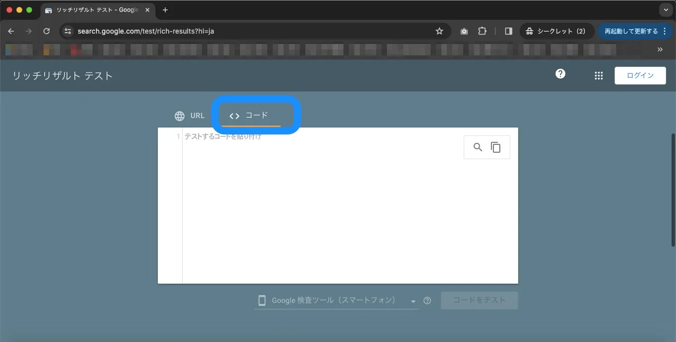Image resolution: width=676 pixels, height=342 pixels.
Task: Open the extensions puzzle icon
Action: point(482,31)
